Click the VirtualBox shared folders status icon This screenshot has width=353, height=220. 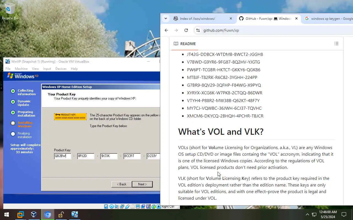(133, 207)
